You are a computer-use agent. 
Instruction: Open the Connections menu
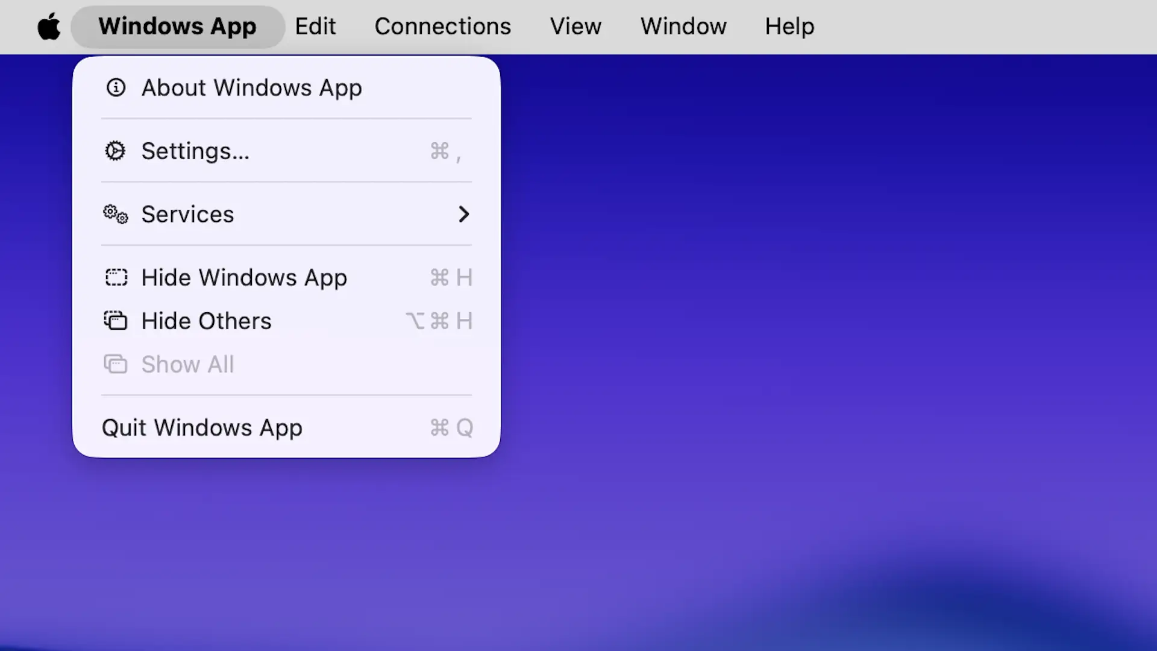442,27
